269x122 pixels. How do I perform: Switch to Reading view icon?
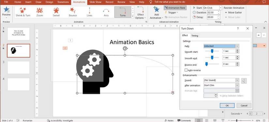[x=215, y=120]
